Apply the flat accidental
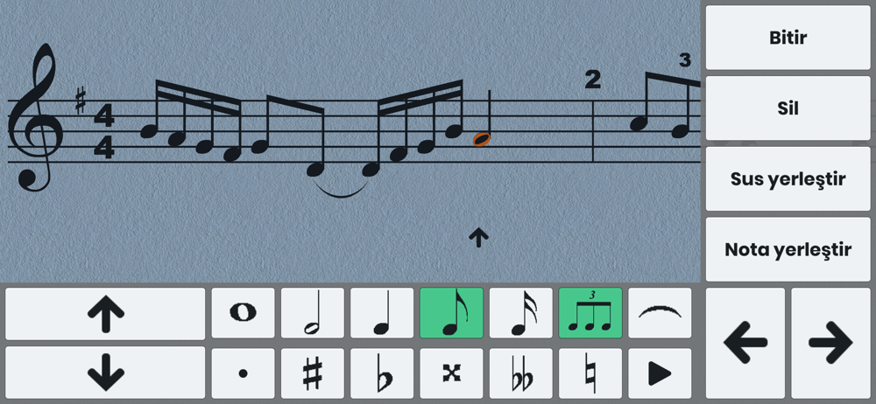This screenshot has width=876, height=404. (x=382, y=373)
